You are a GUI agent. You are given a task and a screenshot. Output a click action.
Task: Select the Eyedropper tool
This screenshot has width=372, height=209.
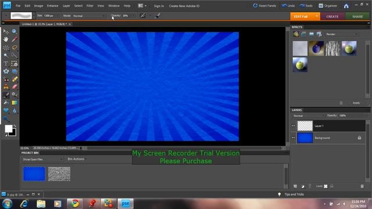[15, 39]
